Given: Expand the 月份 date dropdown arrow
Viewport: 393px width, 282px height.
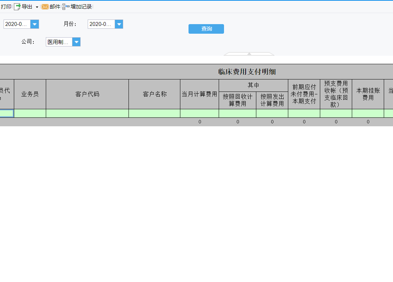Looking at the screenshot, I should 119,24.
